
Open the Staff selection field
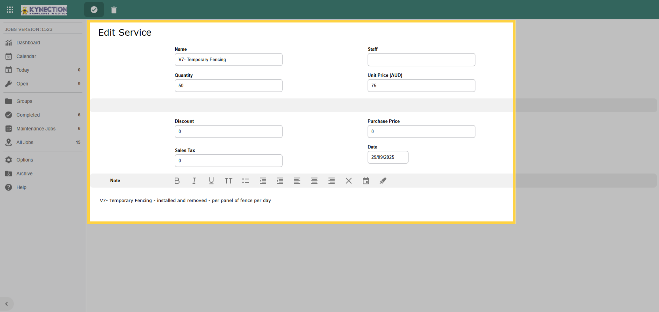pyautogui.click(x=421, y=59)
